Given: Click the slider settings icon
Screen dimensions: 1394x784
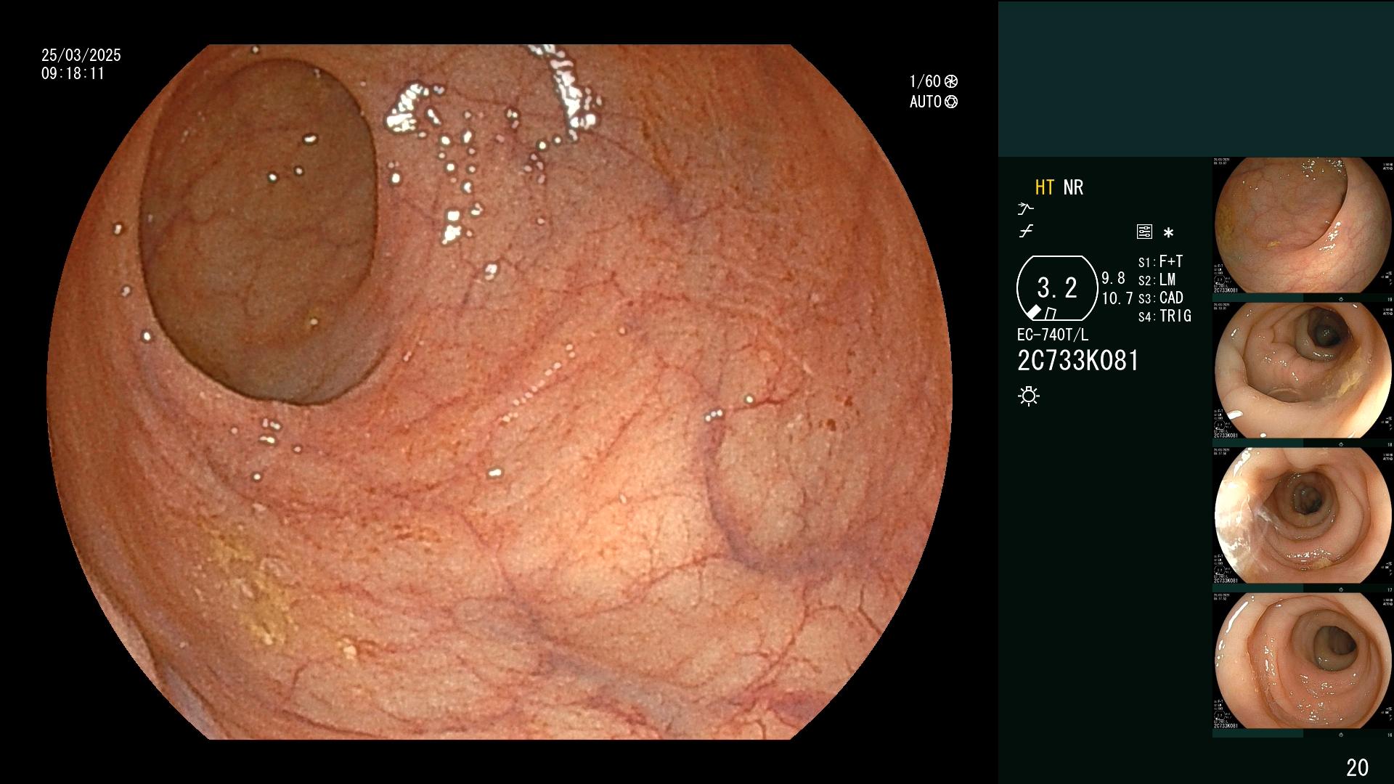Looking at the screenshot, I should pyautogui.click(x=1144, y=232).
